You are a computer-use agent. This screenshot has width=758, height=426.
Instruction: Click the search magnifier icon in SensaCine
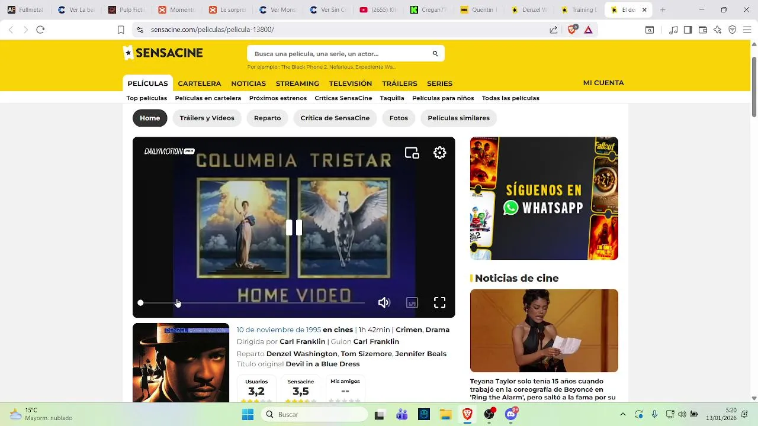435,54
